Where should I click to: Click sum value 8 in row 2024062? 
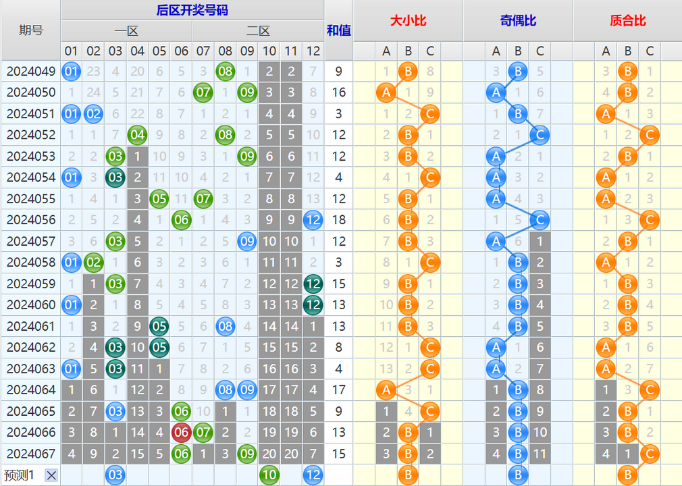[338, 348]
